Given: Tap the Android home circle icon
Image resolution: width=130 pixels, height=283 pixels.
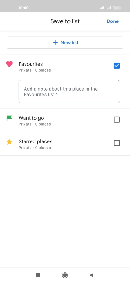Looking at the screenshot, I should click(65, 275).
